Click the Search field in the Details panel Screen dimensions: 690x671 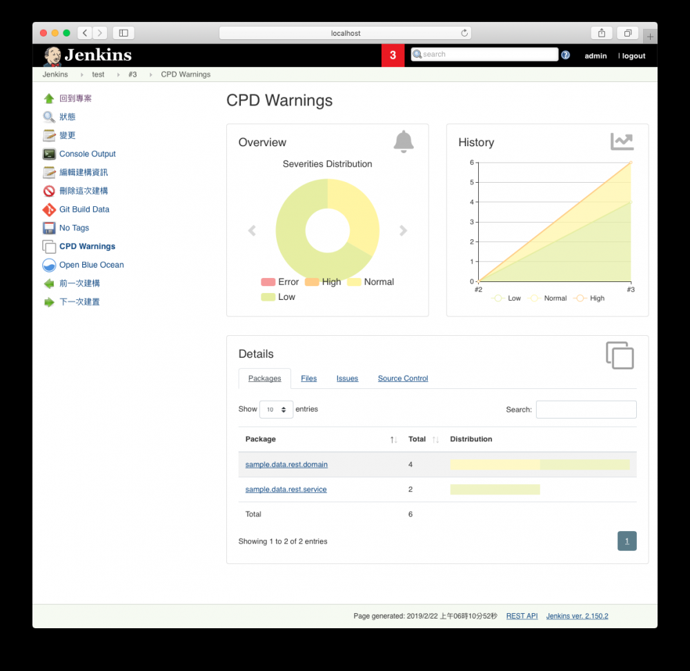(586, 409)
